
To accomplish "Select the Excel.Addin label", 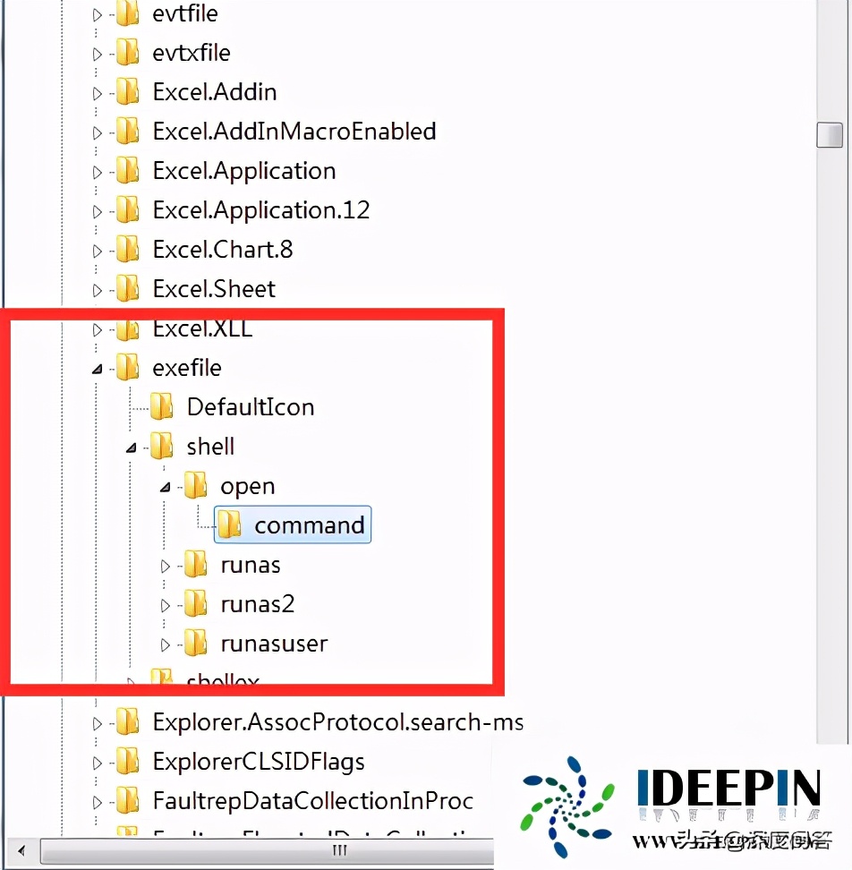I will point(215,92).
